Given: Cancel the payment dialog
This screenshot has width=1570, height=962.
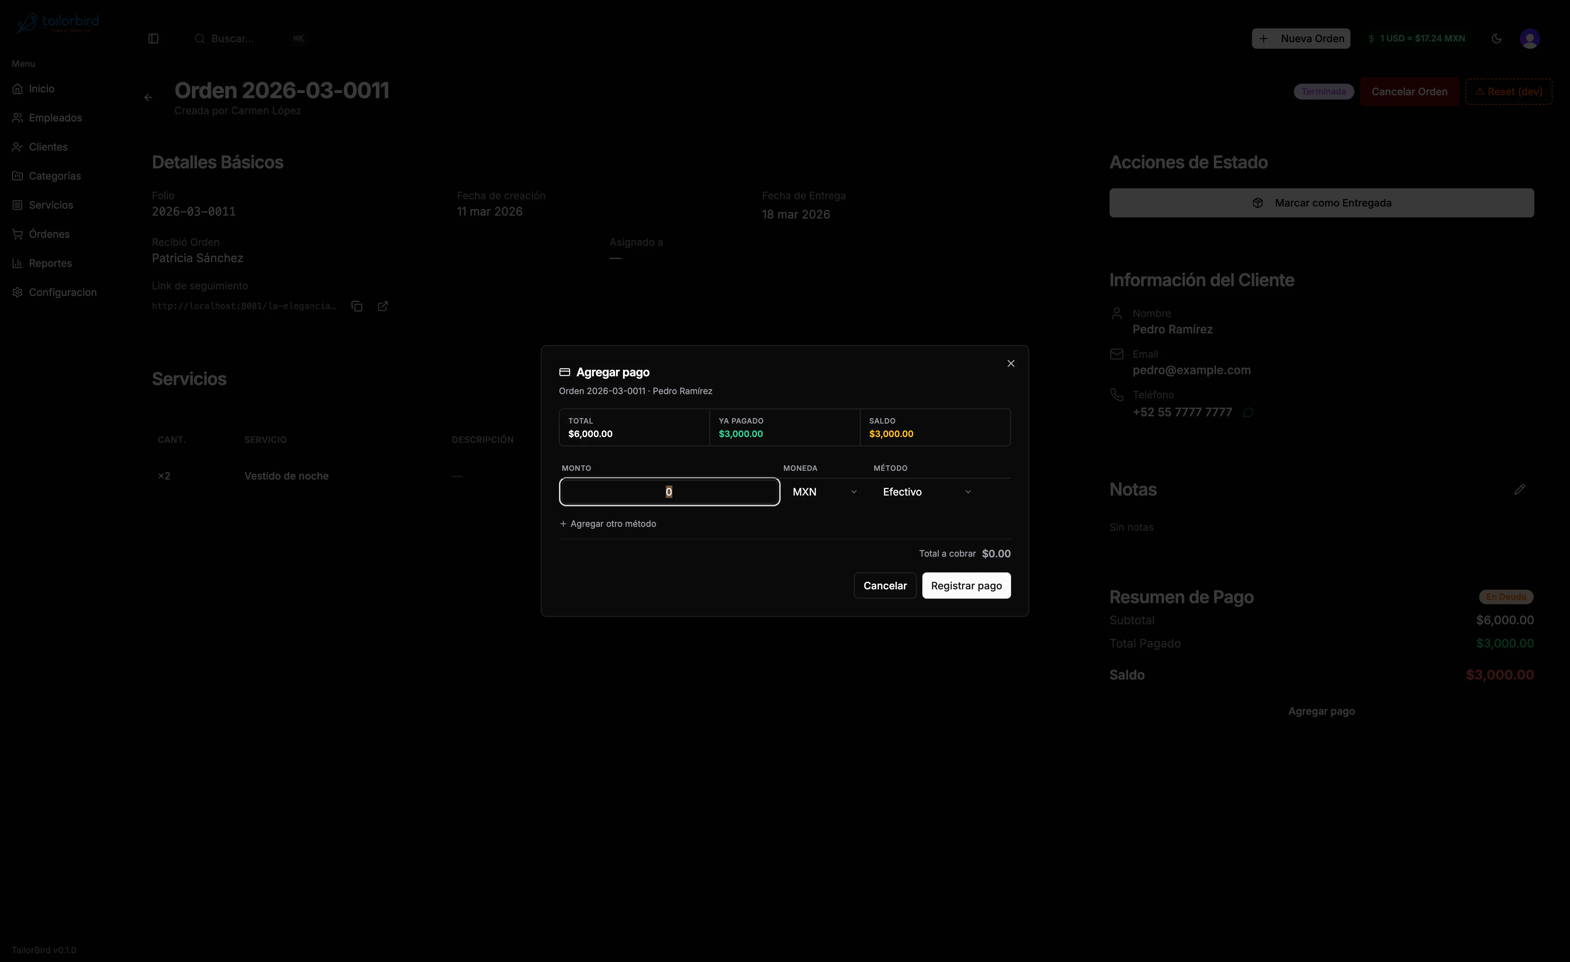Looking at the screenshot, I should (885, 585).
